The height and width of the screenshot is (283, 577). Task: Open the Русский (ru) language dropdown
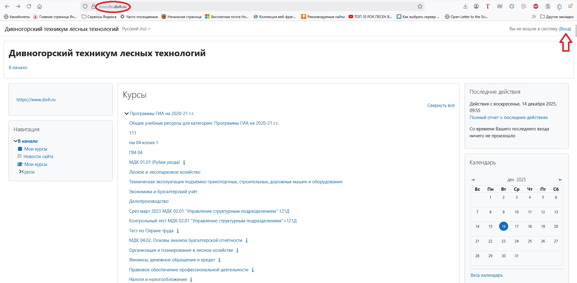(x=136, y=29)
